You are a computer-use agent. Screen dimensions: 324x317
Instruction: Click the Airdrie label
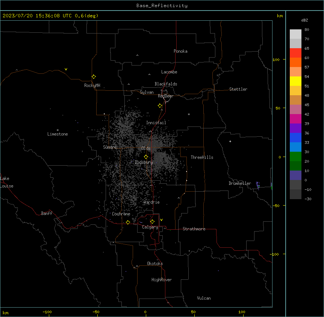click(x=152, y=202)
